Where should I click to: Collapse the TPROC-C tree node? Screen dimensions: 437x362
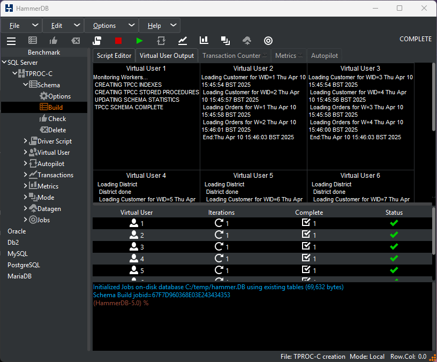pos(15,73)
